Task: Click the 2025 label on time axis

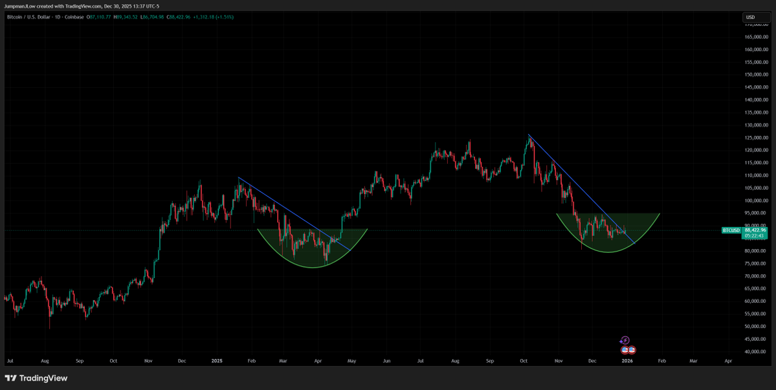Action: coord(216,362)
